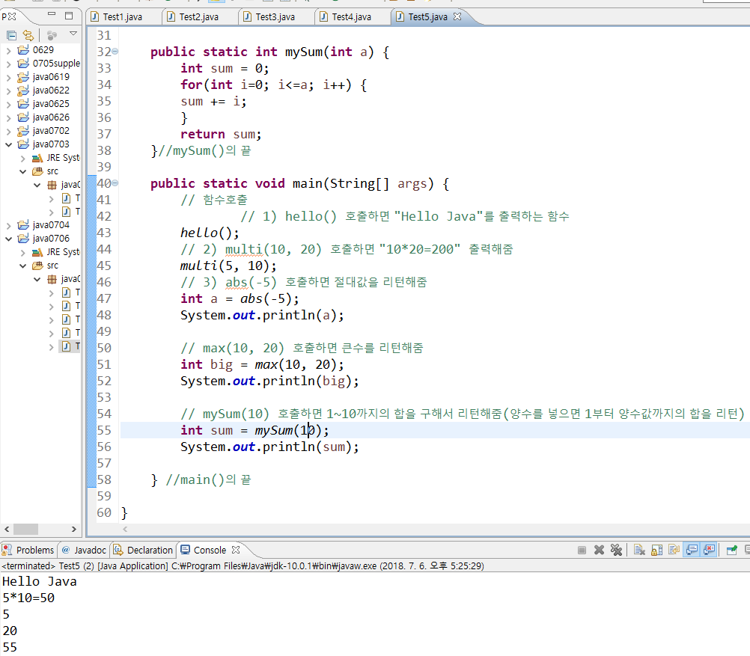The image size is (750, 656).
Task: Click the 'return sum;' code line
Action: click(221, 135)
